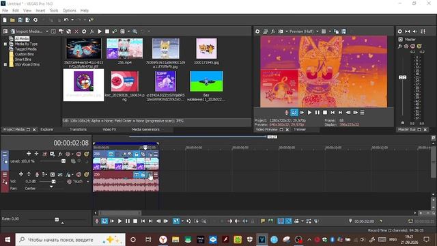The height and width of the screenshot is (246, 437).
Task: Switch to the Video FX tab
Action: coord(109,129)
